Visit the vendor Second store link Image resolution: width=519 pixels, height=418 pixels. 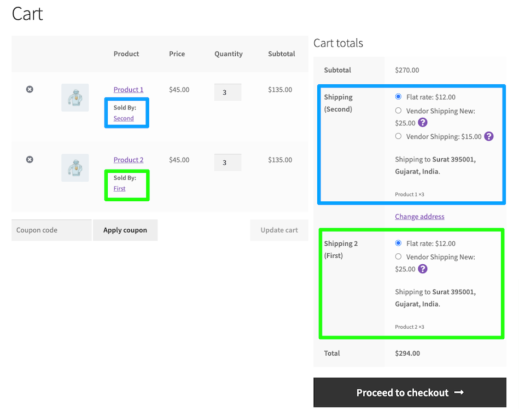point(124,118)
